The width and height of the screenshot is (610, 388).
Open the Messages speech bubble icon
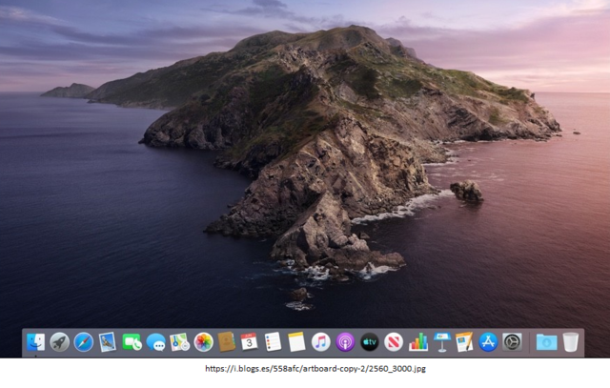pos(155,342)
